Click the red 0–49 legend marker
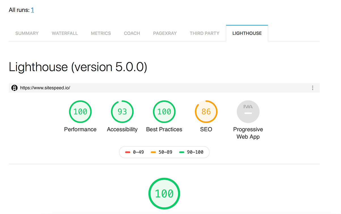 128,152
